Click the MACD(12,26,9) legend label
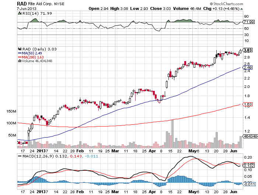The height and width of the screenshot is (195, 258). coord(38,156)
